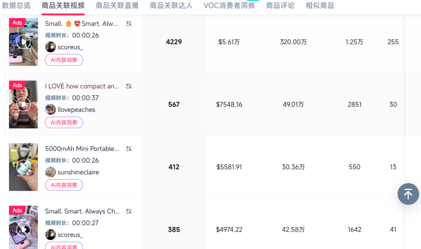
Task: Translate the "5000mAh Mini Portable" video title
Action: (x=129, y=149)
